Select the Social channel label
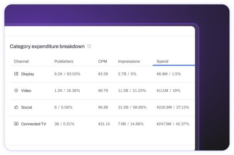This screenshot has width=234, height=155. tap(27, 107)
